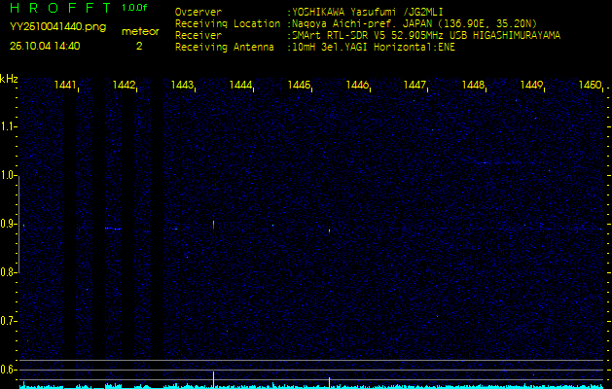Image resolution: width=612 pixels, height=389 pixels.
Task: Click the Receiving Location field label
Action: [x=228, y=23]
